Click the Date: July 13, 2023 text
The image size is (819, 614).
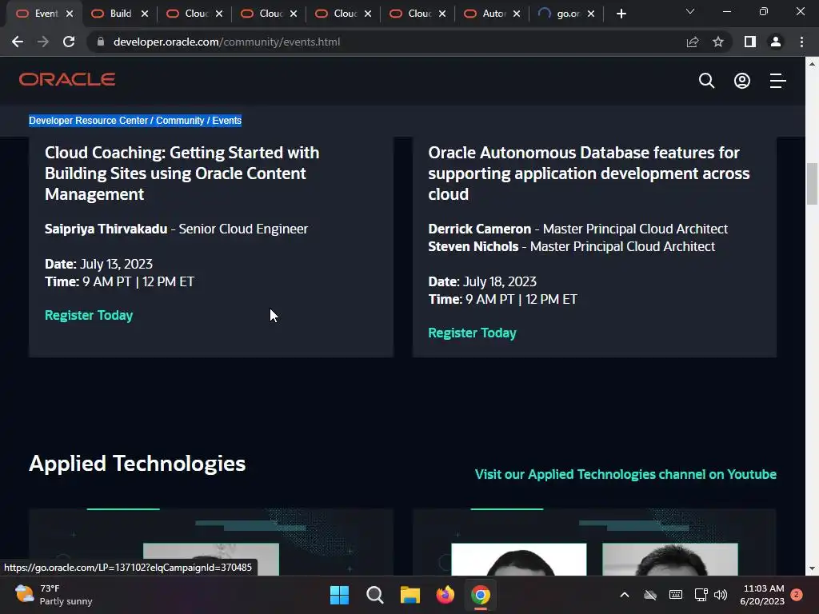(x=98, y=264)
